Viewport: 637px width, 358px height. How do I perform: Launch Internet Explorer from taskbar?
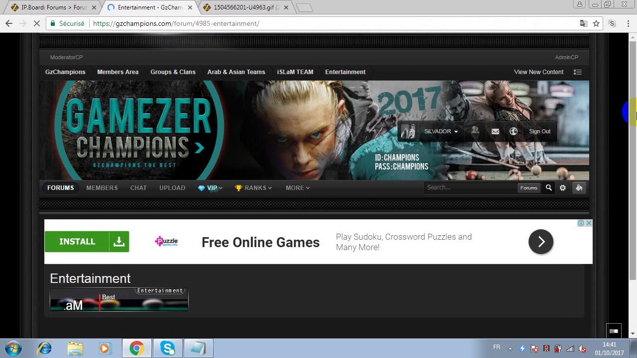tap(45, 348)
